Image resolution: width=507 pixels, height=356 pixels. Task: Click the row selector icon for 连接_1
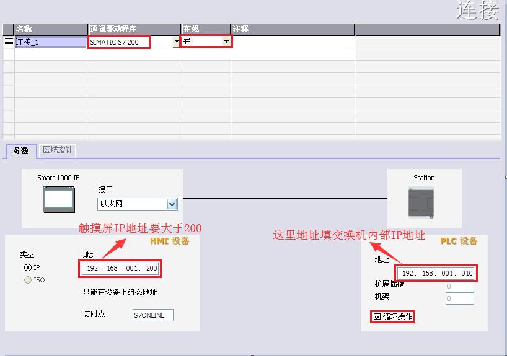pos(9,42)
